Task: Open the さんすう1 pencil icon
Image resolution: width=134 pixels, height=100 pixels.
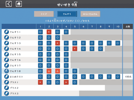Action: tap(6, 32)
